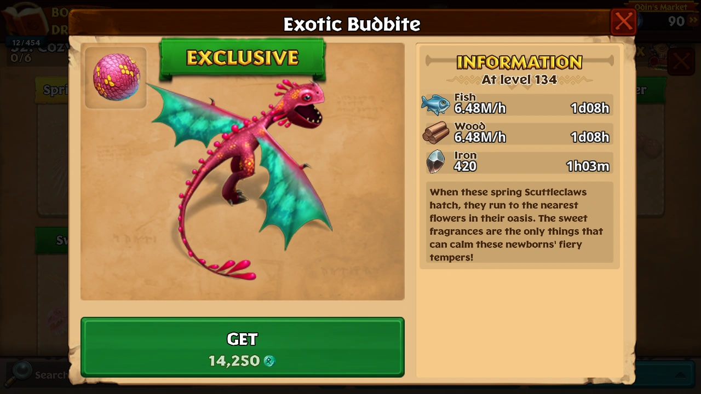This screenshot has width=701, height=394.
Task: Tap the pink dragon egg icon
Action: [116, 77]
